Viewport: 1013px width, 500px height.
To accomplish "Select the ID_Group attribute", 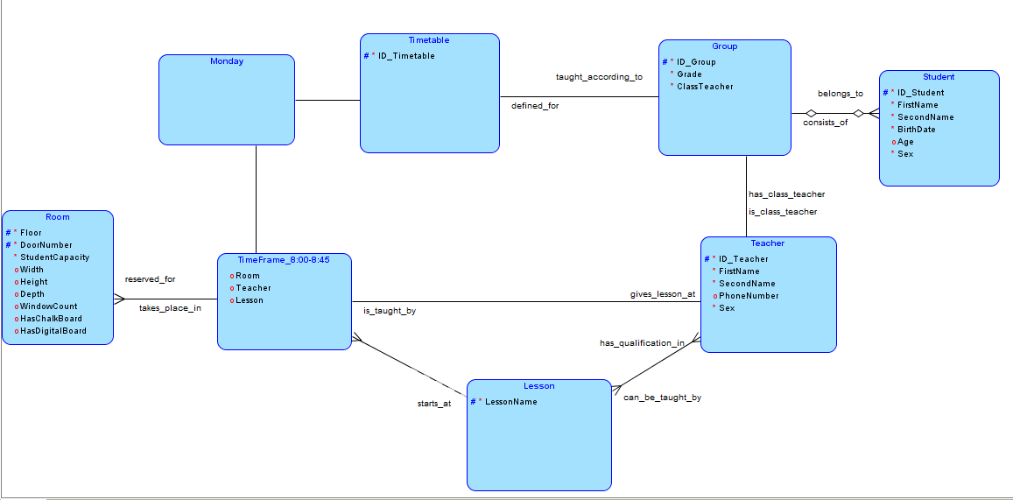I will point(696,62).
